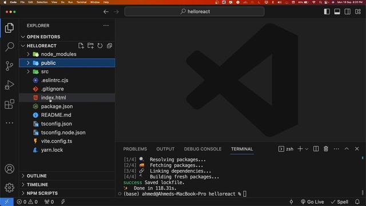366x206 pixels.
Task: Click the terminal prompt input area
Action: (x=245, y=194)
